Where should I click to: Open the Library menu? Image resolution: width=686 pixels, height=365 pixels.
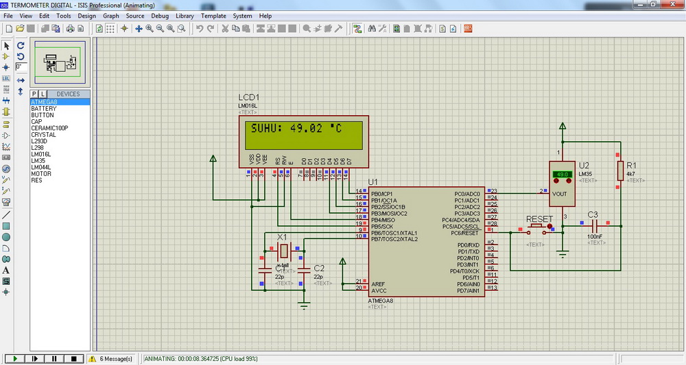pos(185,16)
